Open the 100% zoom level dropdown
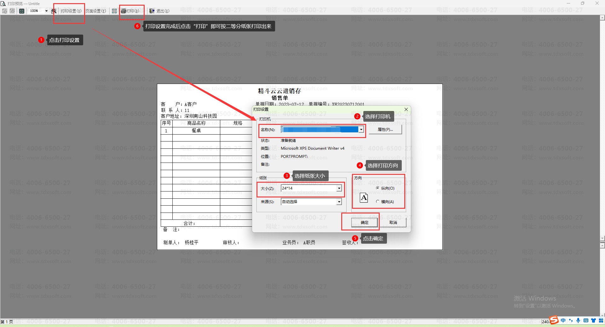The image size is (605, 327). (46, 11)
